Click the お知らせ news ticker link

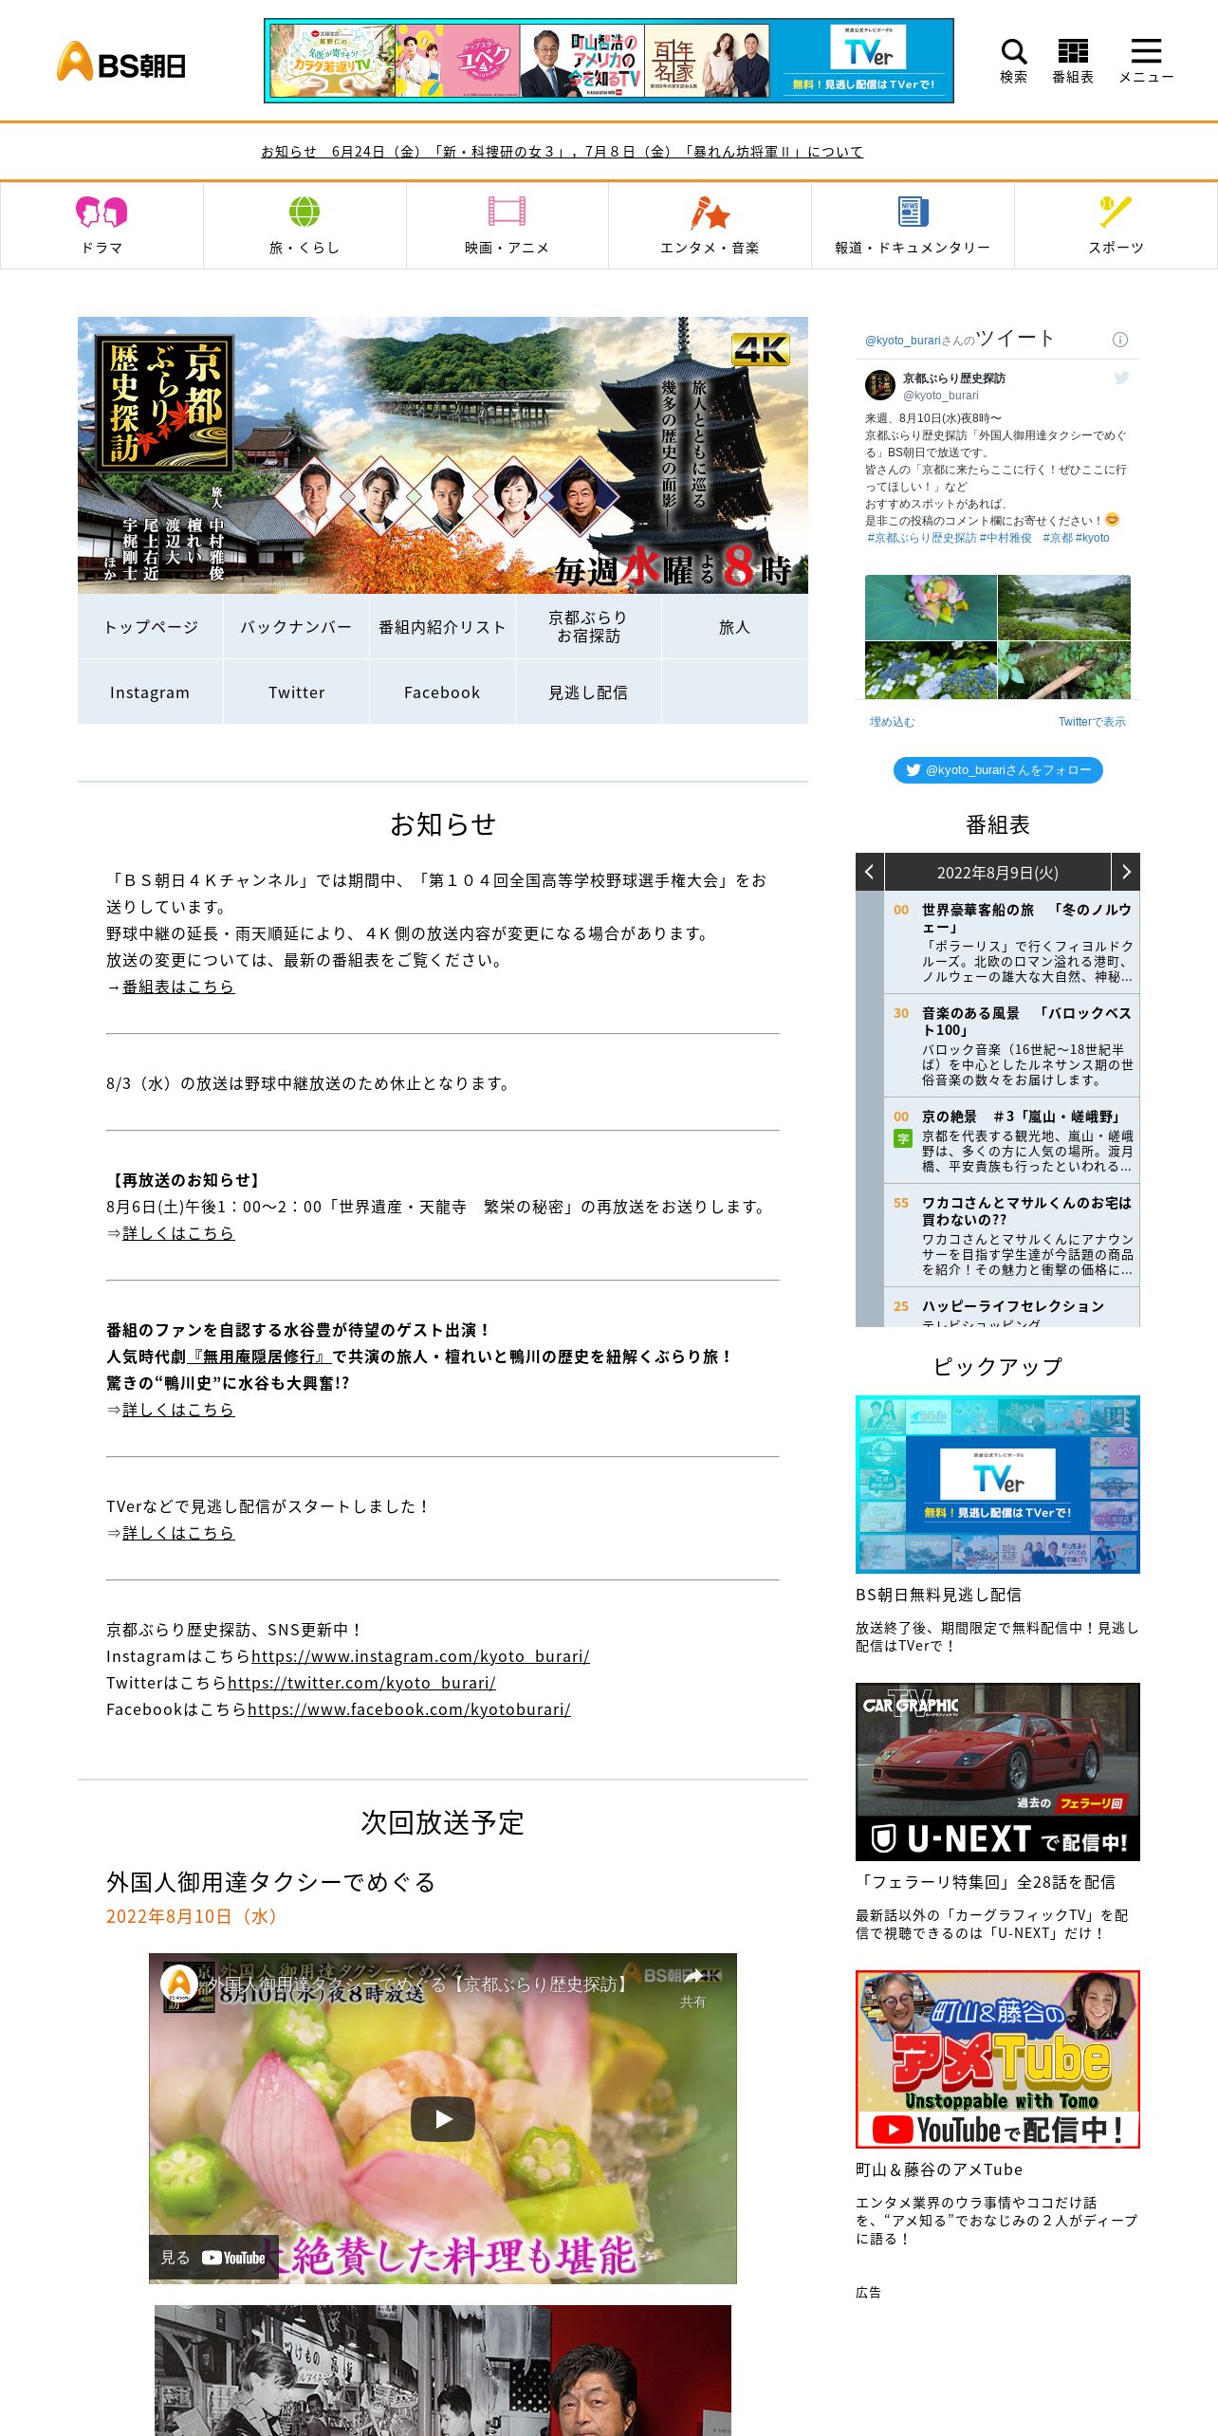(562, 152)
